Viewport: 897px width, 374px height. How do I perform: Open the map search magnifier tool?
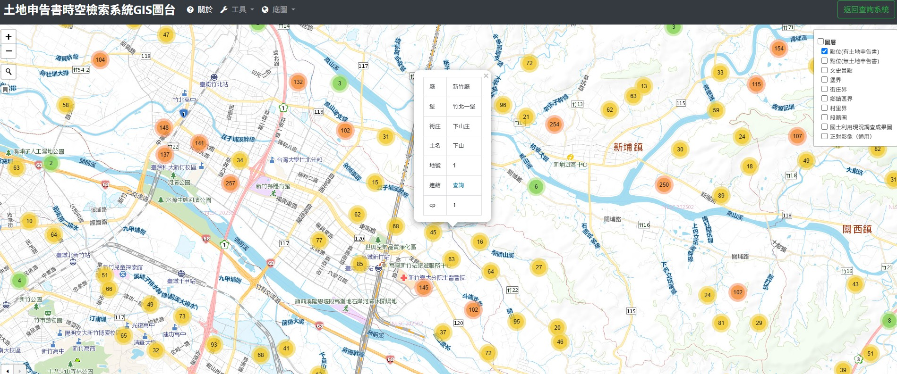tap(9, 71)
